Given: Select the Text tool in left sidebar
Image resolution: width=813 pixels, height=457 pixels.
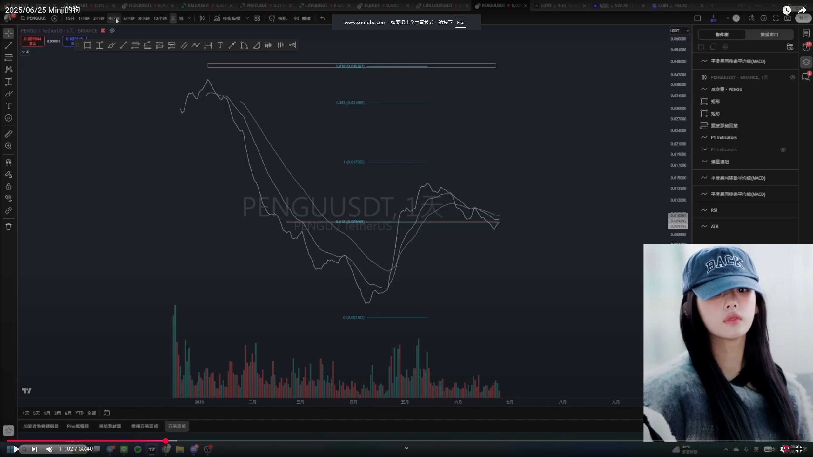Looking at the screenshot, I should [x=9, y=106].
